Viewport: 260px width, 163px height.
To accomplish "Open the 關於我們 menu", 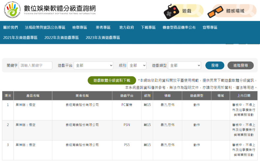I will pos(11,27).
